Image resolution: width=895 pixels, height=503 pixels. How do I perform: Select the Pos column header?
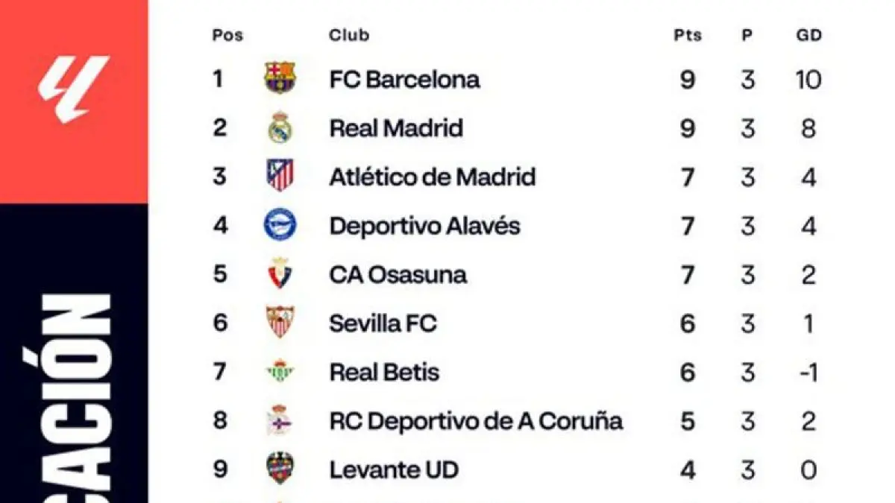pyautogui.click(x=227, y=35)
